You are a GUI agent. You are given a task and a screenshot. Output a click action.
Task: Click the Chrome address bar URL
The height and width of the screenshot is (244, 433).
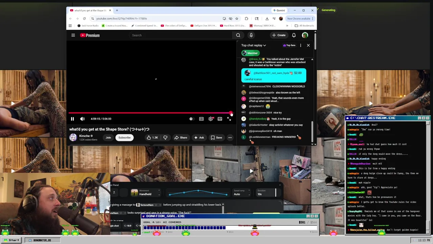[x=121, y=19]
